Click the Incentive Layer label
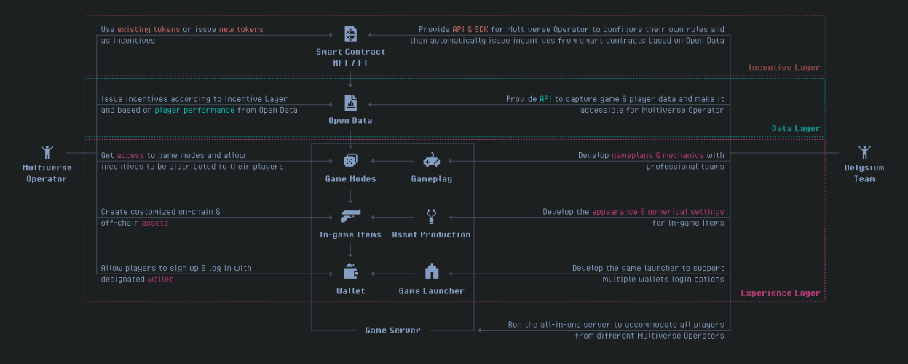The width and height of the screenshot is (908, 364). click(x=784, y=68)
